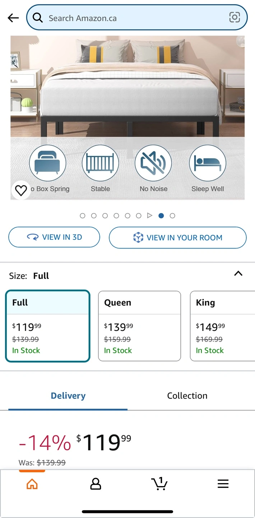Click VIEW IN 3D button
The width and height of the screenshot is (255, 518).
(x=54, y=237)
